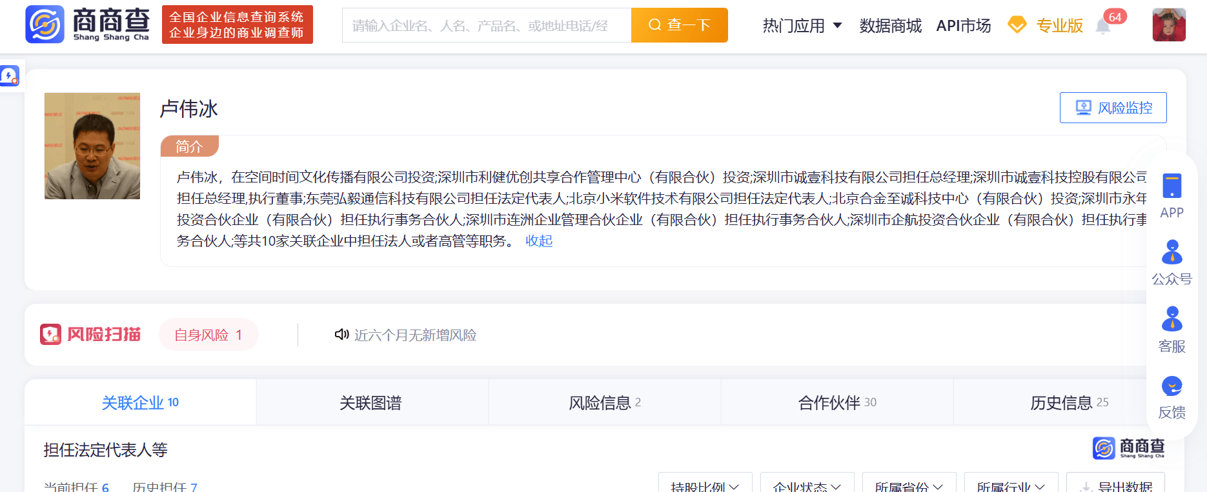This screenshot has height=492, width=1207.
Task: Switch to the 风险信息 tab
Action: point(604,402)
